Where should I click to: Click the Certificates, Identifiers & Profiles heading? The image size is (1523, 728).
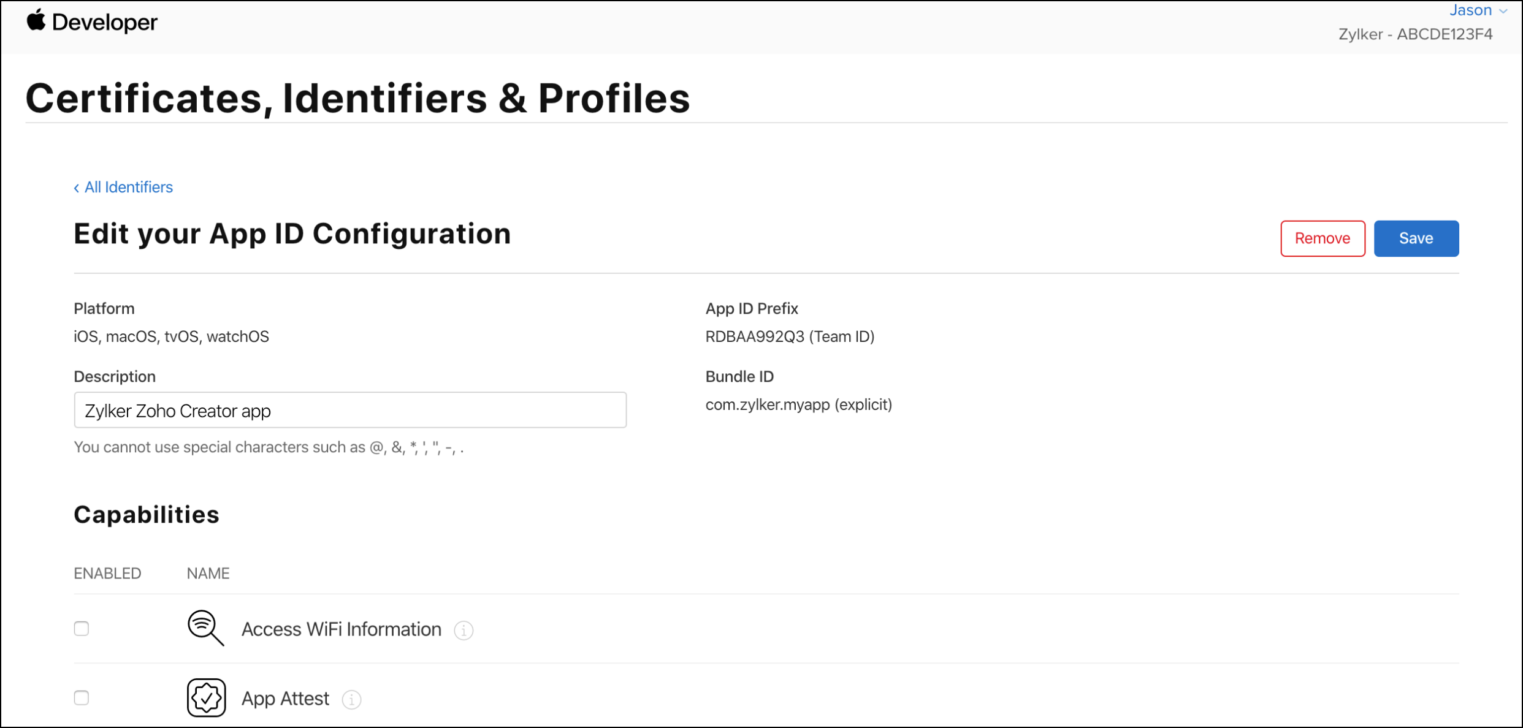tap(357, 98)
